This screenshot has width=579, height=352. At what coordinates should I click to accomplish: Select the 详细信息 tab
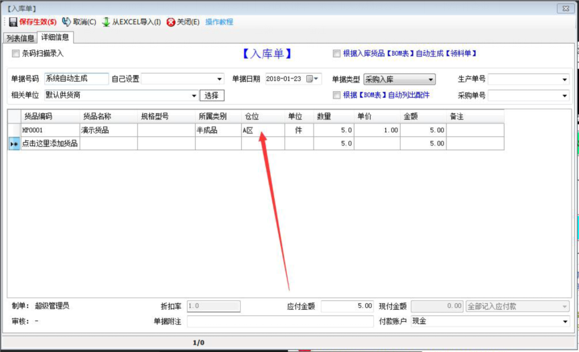tap(56, 38)
